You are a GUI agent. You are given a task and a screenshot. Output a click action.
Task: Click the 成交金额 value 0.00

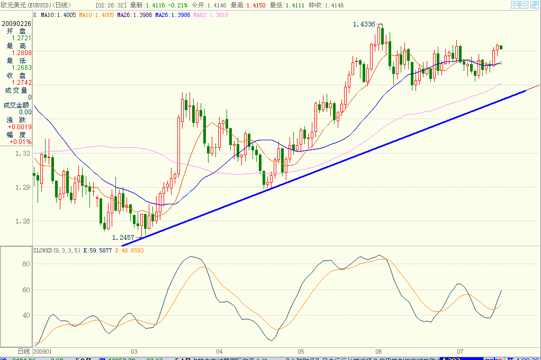pyautogui.click(x=25, y=112)
